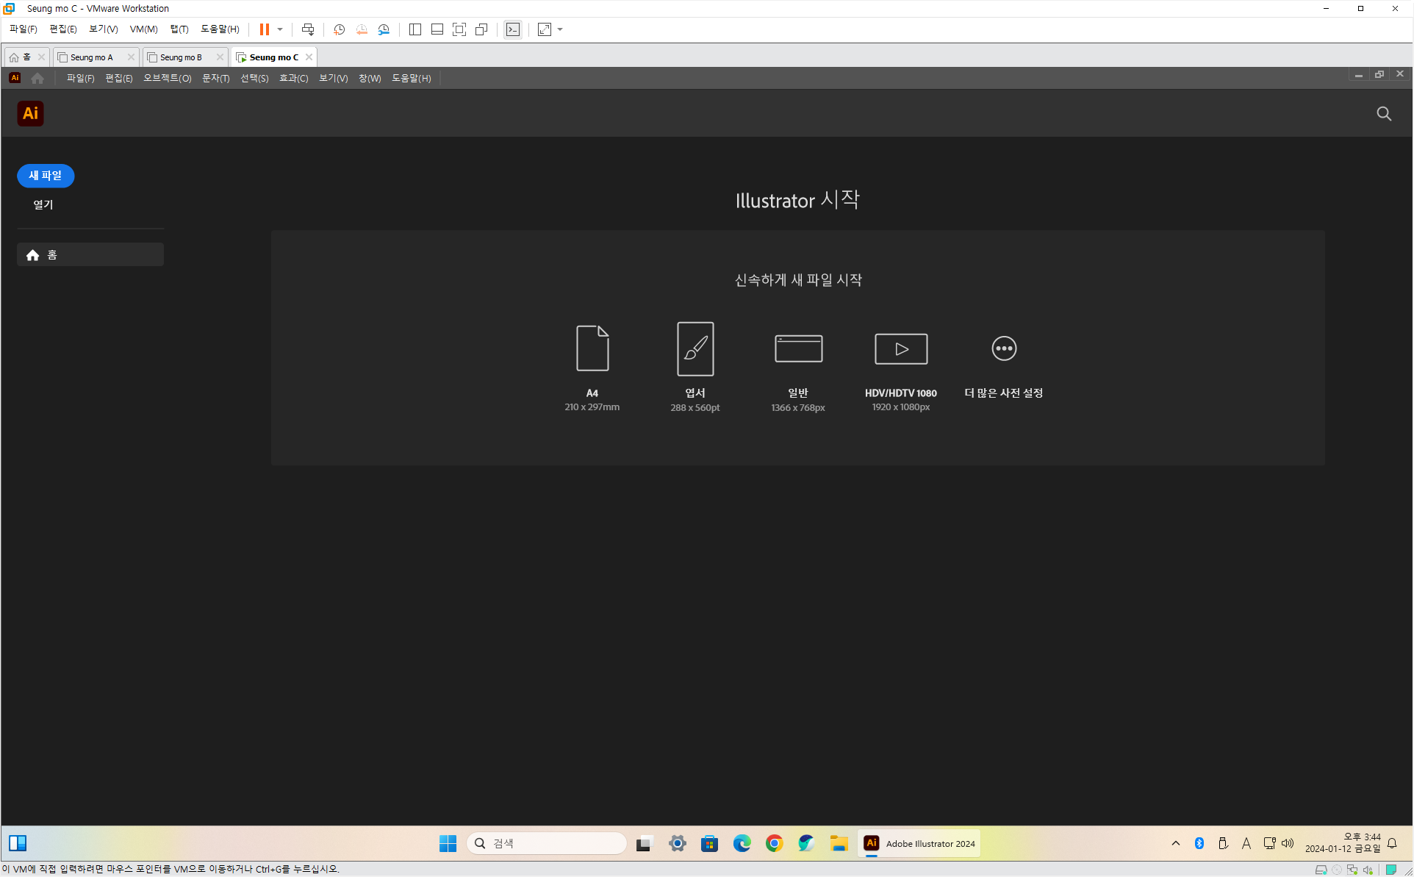Show hidden system tray icons chevron
Screen dimensions: 1414x877
(1175, 843)
